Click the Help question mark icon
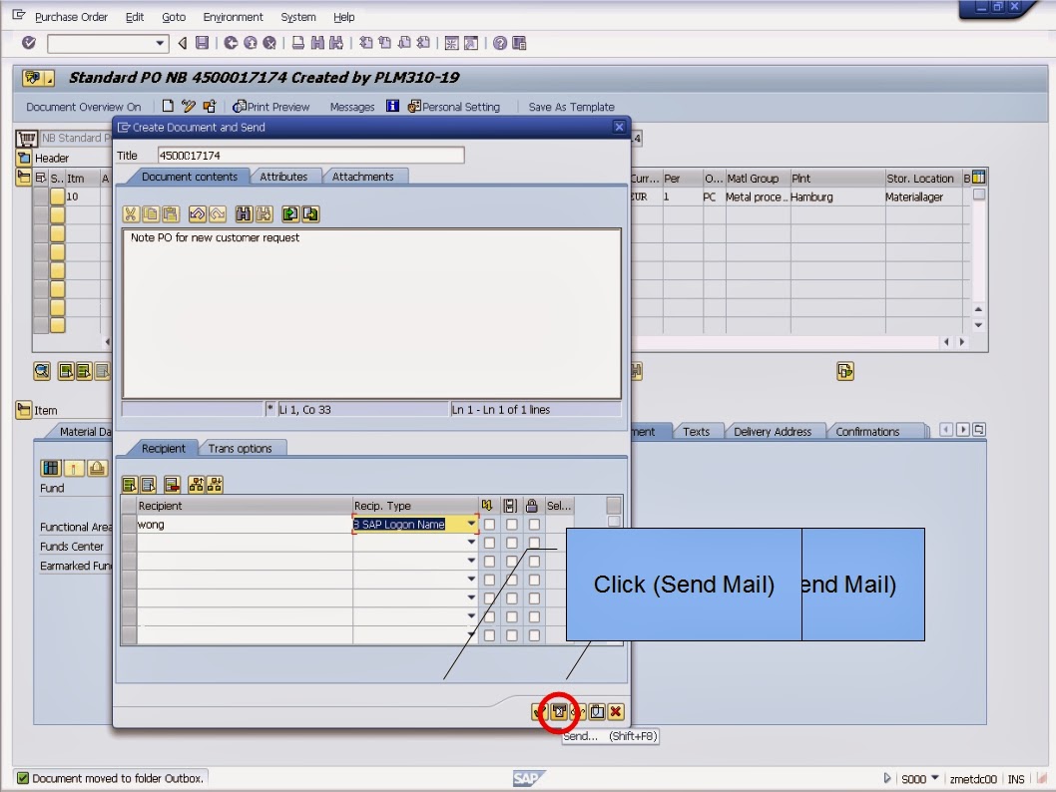Viewport: 1056px width, 792px height. (500, 43)
